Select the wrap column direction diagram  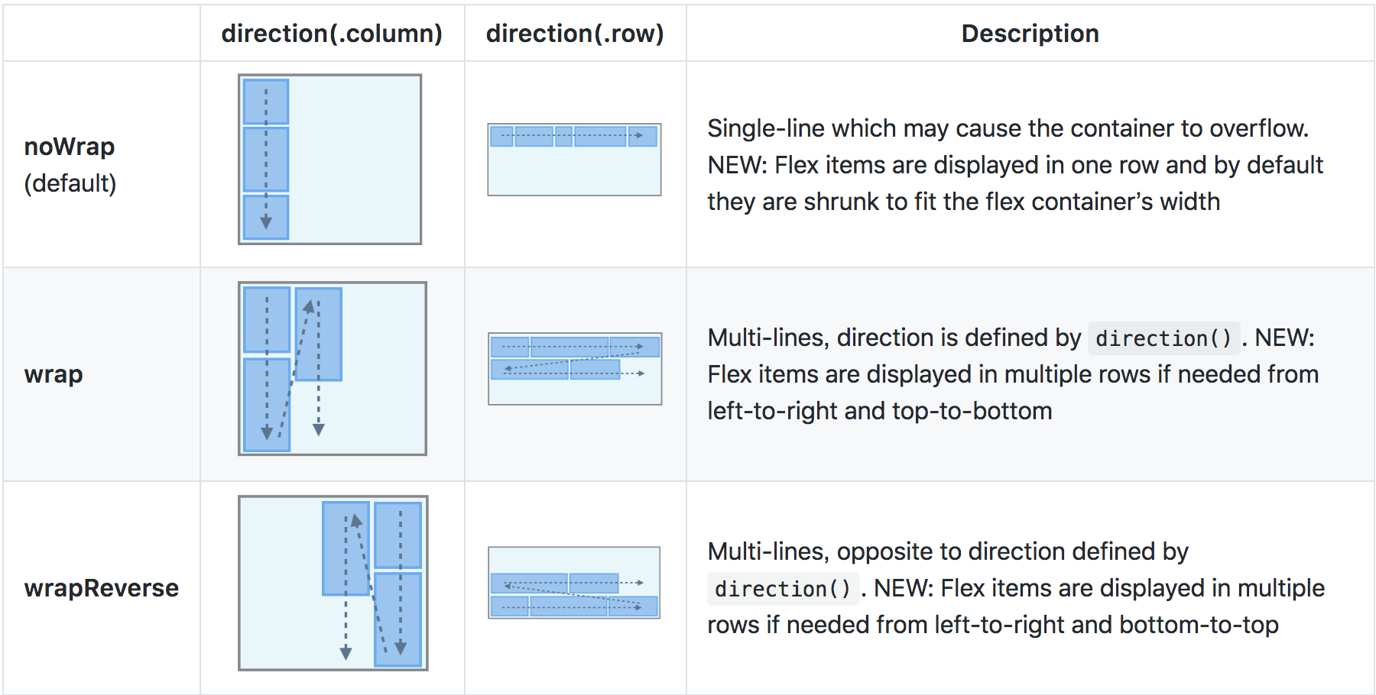coord(332,368)
